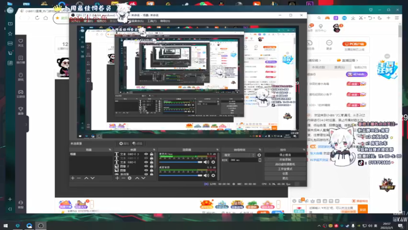Remove the selected source with the minus icon
Viewport: 408px width, 230px height.
tap(123, 178)
